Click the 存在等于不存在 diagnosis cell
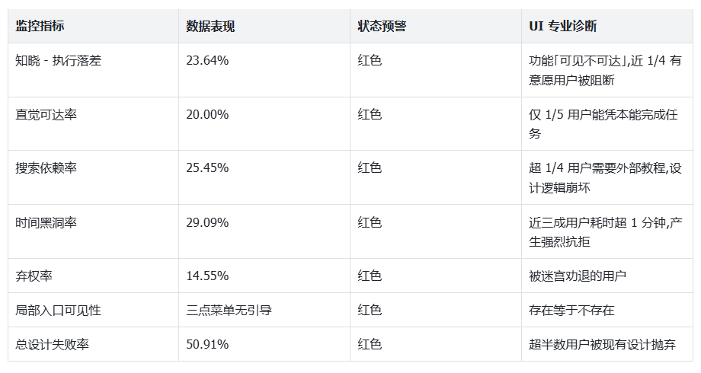This screenshot has width=701, height=373. click(x=571, y=311)
